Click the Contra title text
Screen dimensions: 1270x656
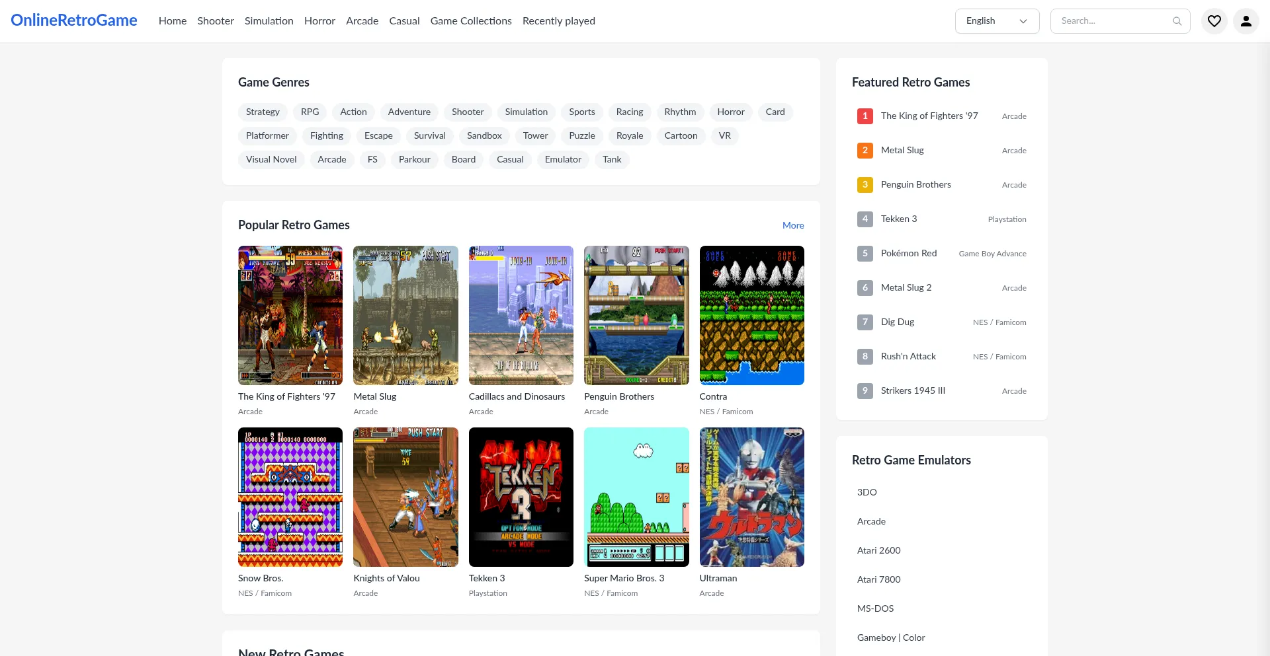point(713,397)
